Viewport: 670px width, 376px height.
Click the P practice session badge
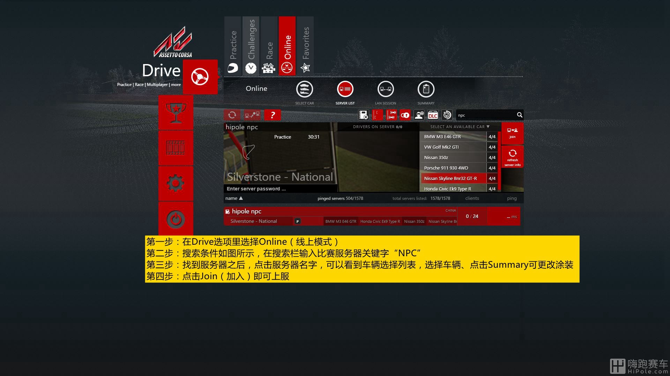297,221
